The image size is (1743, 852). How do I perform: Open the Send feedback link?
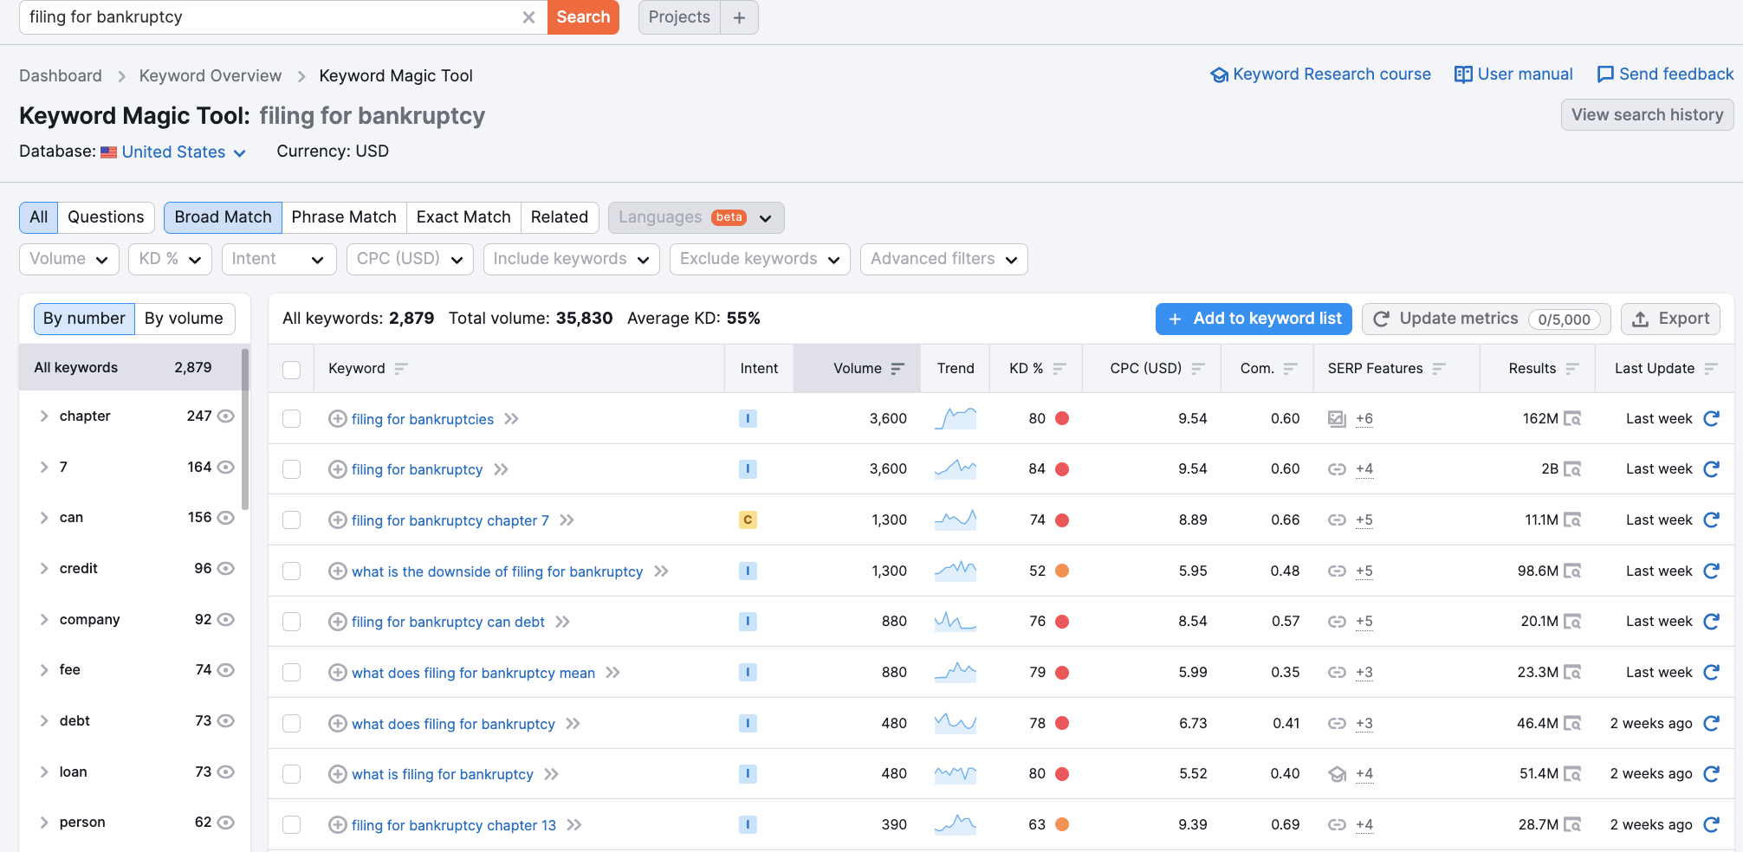coord(1665,74)
